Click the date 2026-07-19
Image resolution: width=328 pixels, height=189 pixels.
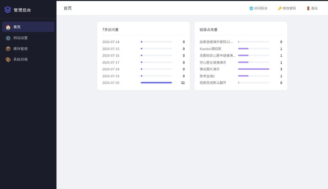(x=111, y=76)
